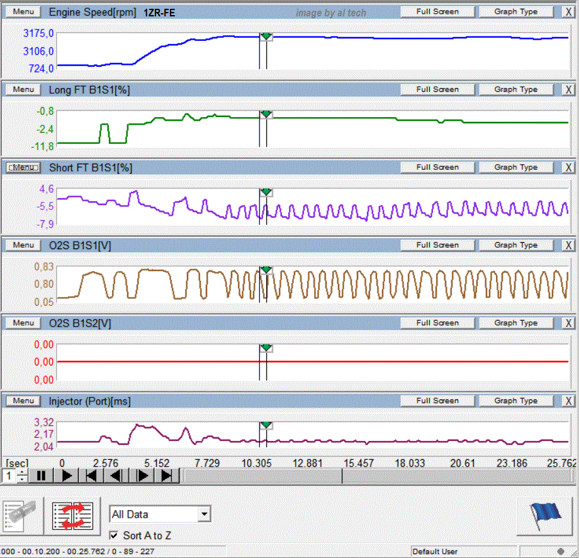
Task: Click the green playhead marker on Engine Speed graph
Action: point(266,37)
